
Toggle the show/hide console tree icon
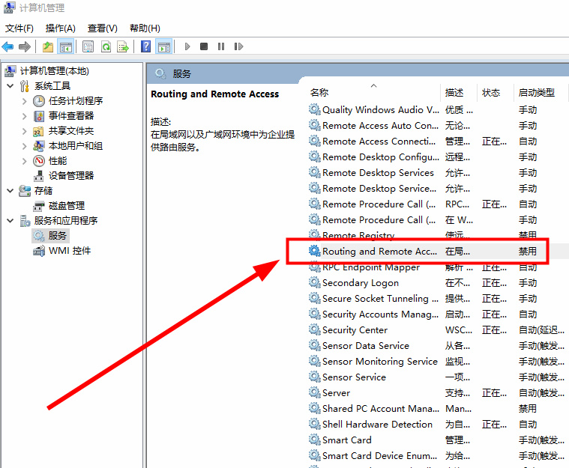coord(66,46)
